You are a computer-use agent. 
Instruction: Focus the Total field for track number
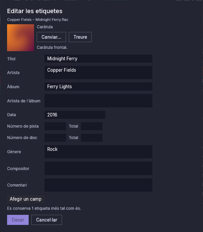92,126
